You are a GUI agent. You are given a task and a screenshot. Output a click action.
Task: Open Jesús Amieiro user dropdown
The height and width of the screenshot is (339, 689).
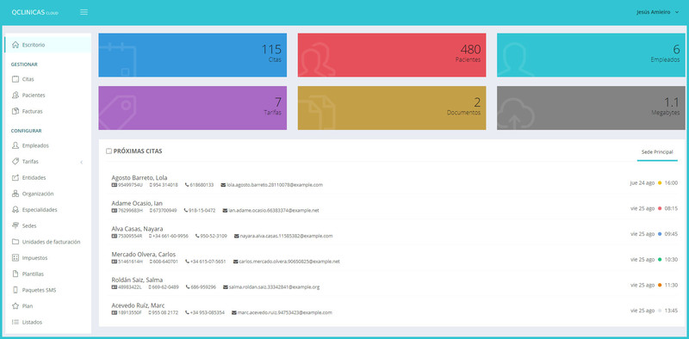click(x=657, y=12)
